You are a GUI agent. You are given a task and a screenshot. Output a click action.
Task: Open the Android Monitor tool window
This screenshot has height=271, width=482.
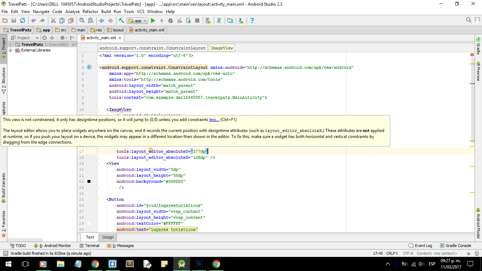point(52,246)
